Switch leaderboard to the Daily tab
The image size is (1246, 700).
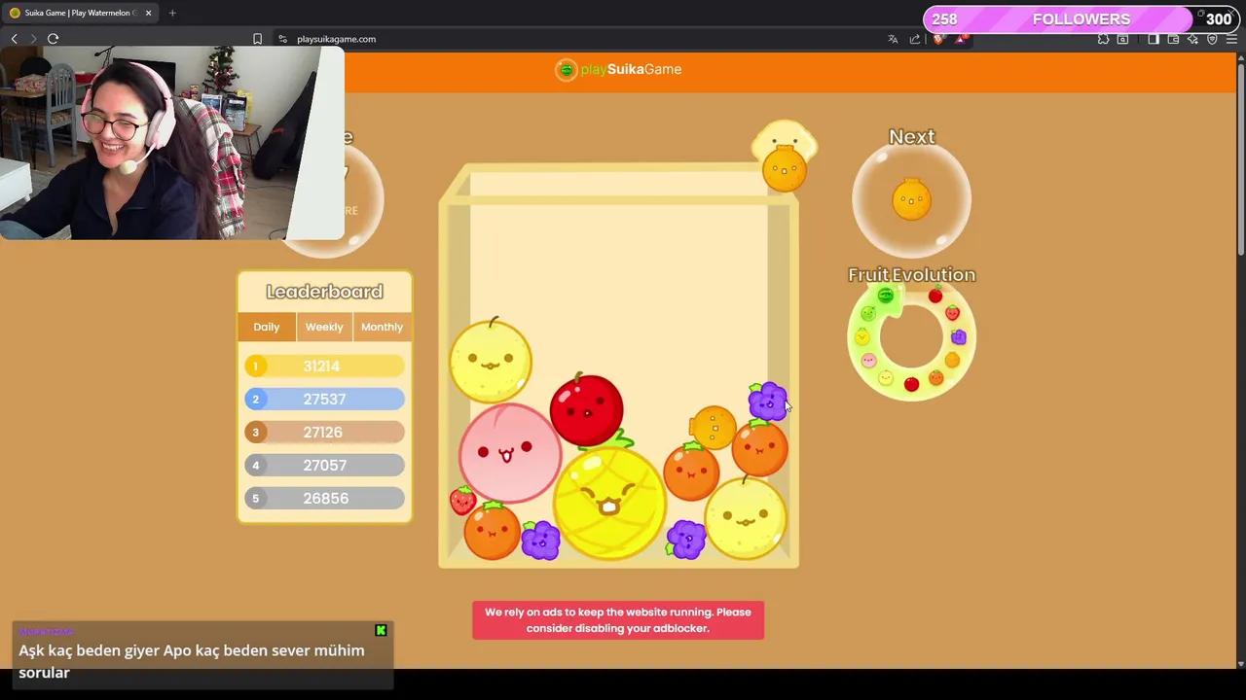[267, 327]
